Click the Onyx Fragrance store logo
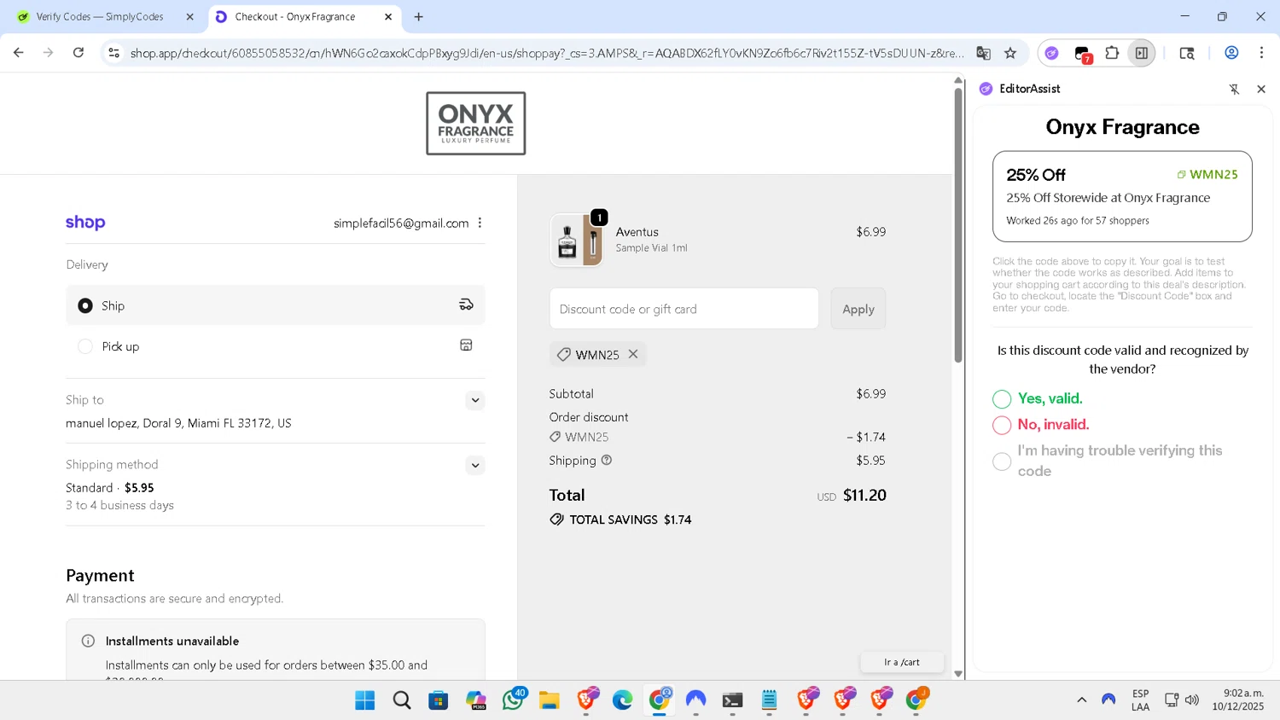The image size is (1280, 720). tap(476, 124)
